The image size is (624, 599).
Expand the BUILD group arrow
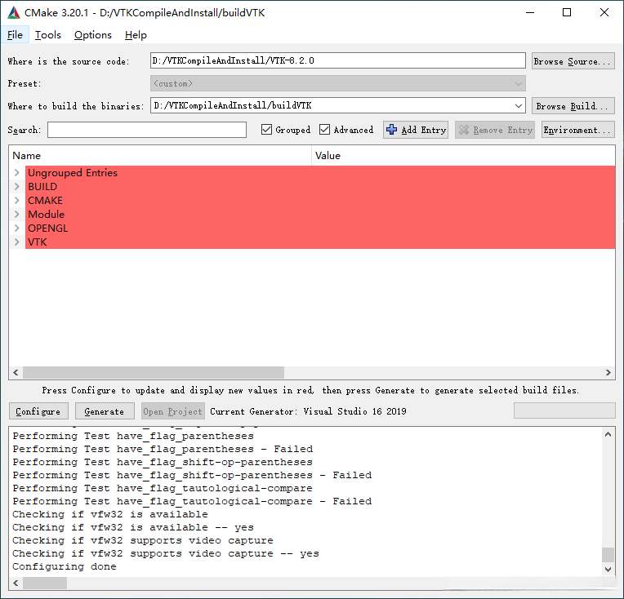click(x=16, y=187)
